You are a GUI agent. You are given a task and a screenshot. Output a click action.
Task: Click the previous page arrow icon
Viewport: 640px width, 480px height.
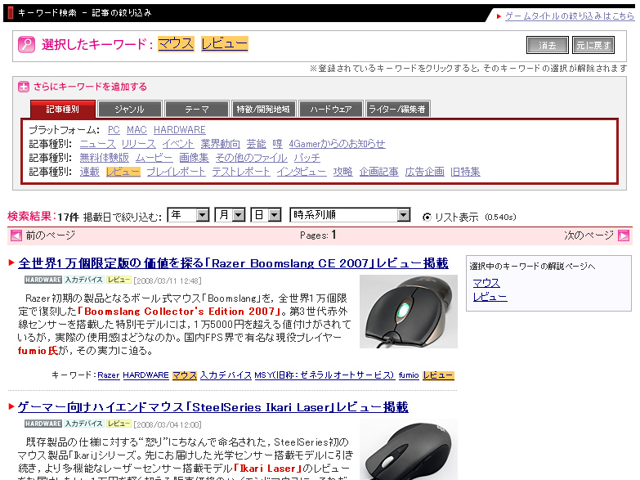[x=16, y=236]
